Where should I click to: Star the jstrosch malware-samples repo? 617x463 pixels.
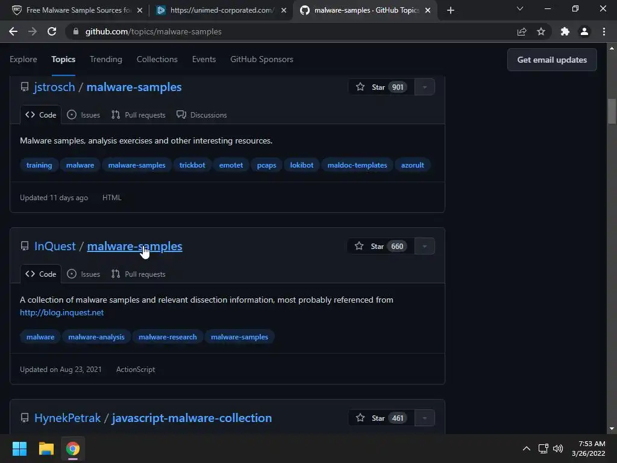click(381, 87)
